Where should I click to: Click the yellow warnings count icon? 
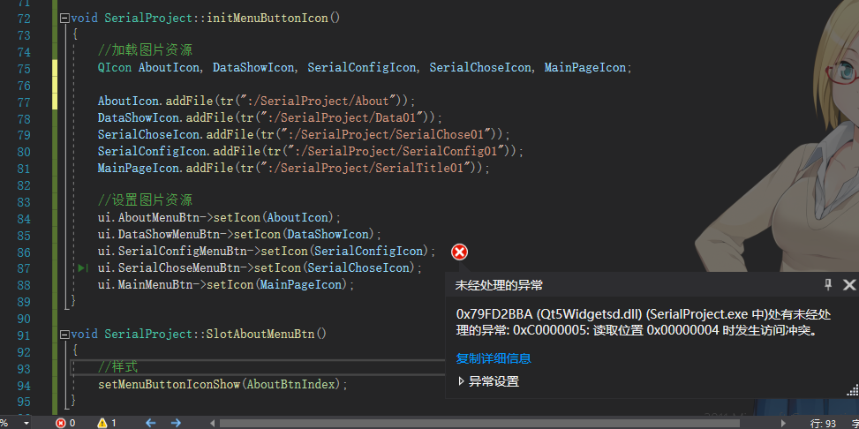click(102, 423)
